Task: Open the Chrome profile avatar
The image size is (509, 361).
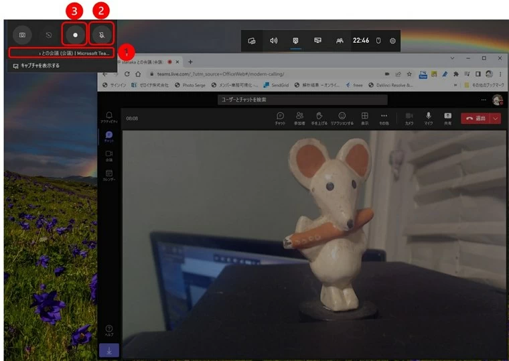Action: click(x=489, y=74)
